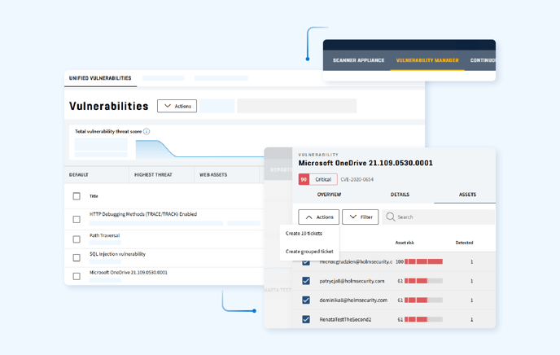The image size is (560, 355).
Task: Uncheck patrycja8@holmsecurity.com asset checkbox
Action: (x=306, y=281)
